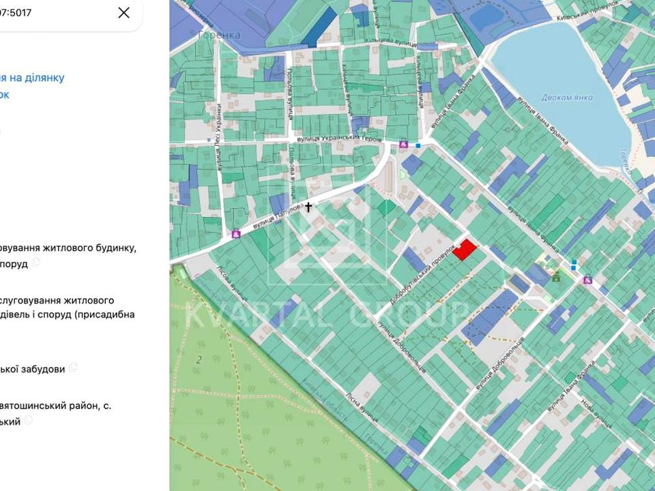Click the purple shop icon on вулиця Папулова

pos(236,234)
